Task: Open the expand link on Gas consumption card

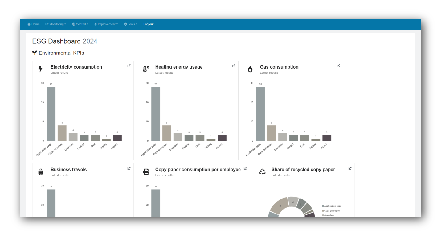Action: coord(338,65)
